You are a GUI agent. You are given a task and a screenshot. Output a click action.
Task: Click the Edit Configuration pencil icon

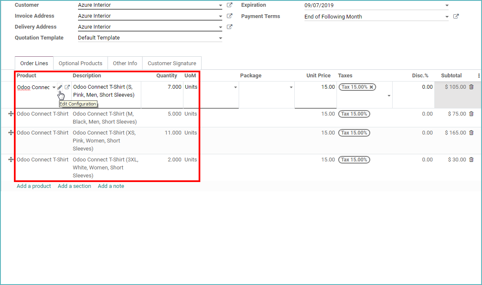pos(60,87)
